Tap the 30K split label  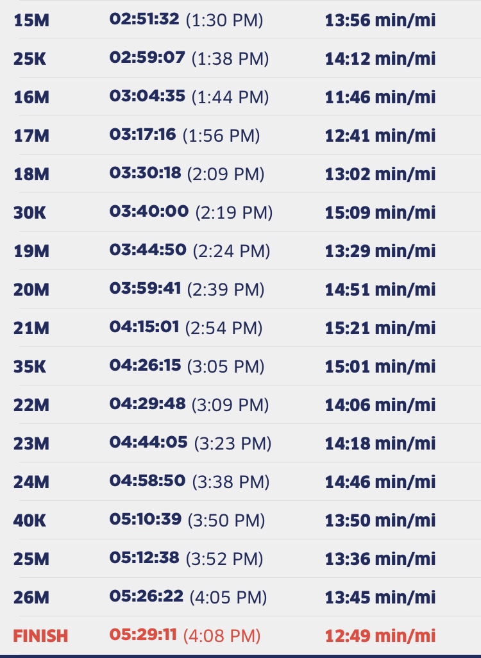[x=30, y=212]
